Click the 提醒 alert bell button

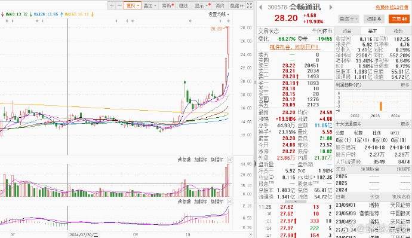tap(374, 19)
